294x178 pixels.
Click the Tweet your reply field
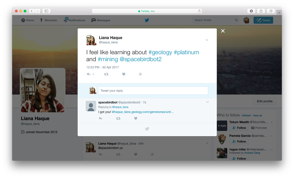[153, 91]
